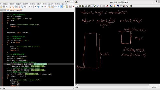
Task: Open the 编辑(E) menu
Action: [x=5, y=4]
